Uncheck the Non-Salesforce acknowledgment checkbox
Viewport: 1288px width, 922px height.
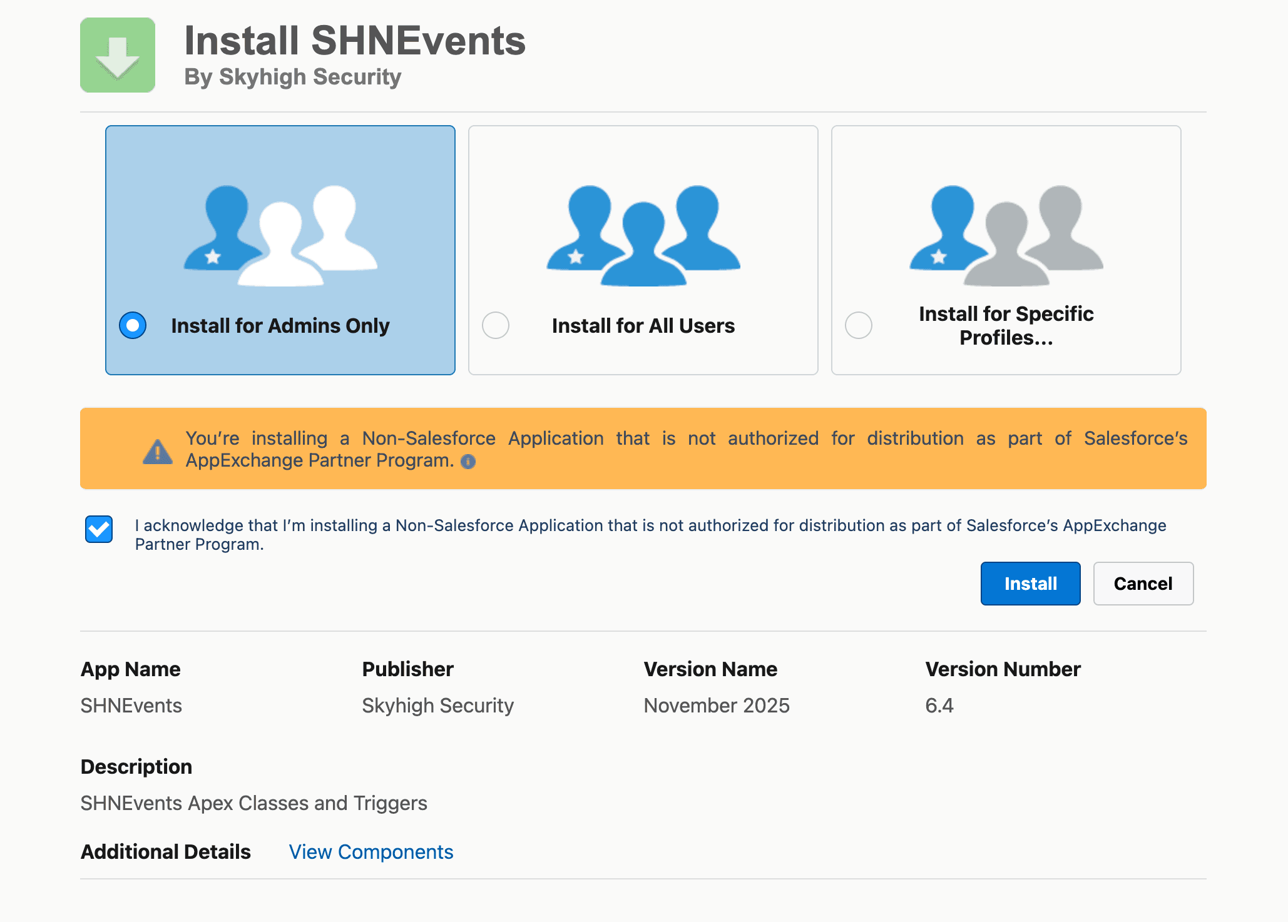click(99, 529)
